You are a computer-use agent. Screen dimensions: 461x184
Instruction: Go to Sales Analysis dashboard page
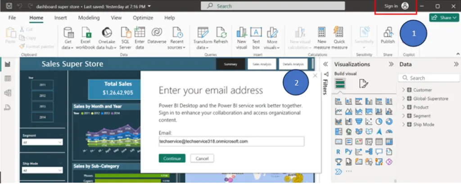tap(262, 64)
